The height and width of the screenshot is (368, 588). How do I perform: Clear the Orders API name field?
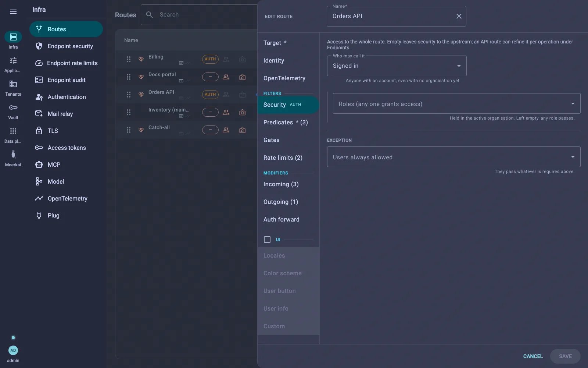459,16
